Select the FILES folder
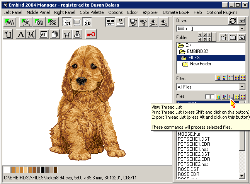The height and width of the screenshot is (184, 250). 211,58
